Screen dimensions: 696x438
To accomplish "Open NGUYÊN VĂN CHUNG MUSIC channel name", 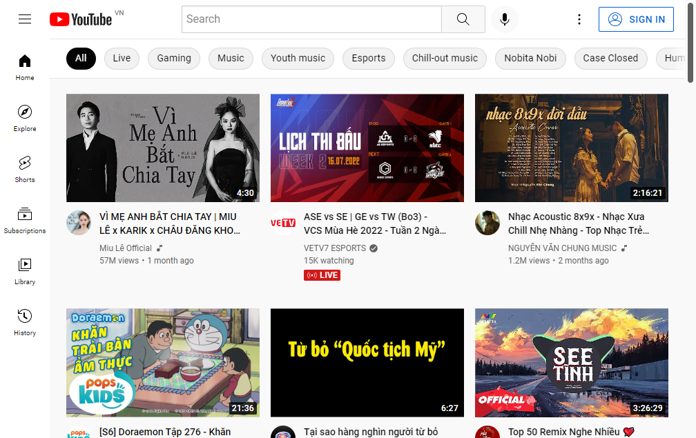I will tap(562, 248).
